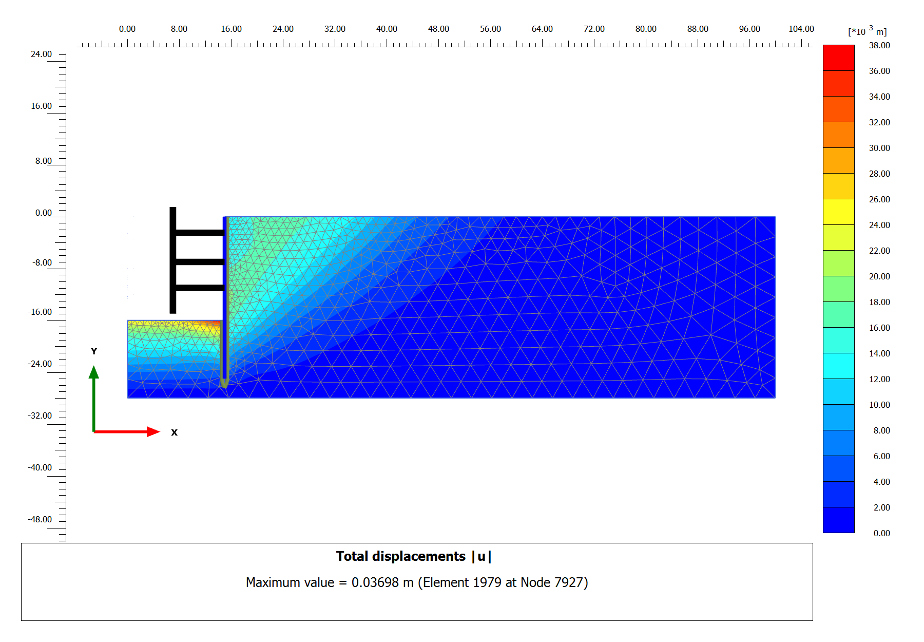Viewport: 924px width, 642px height.
Task: Pick the dark blue 0.00–2.00 legend band
Action: pyautogui.click(x=838, y=520)
